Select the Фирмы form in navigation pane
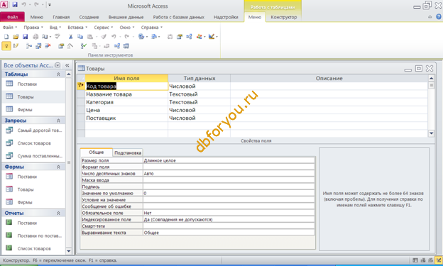443x266 pixels. pyautogui.click(x=25, y=202)
